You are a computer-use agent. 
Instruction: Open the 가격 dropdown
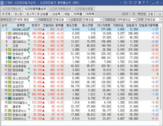pos(153,20)
